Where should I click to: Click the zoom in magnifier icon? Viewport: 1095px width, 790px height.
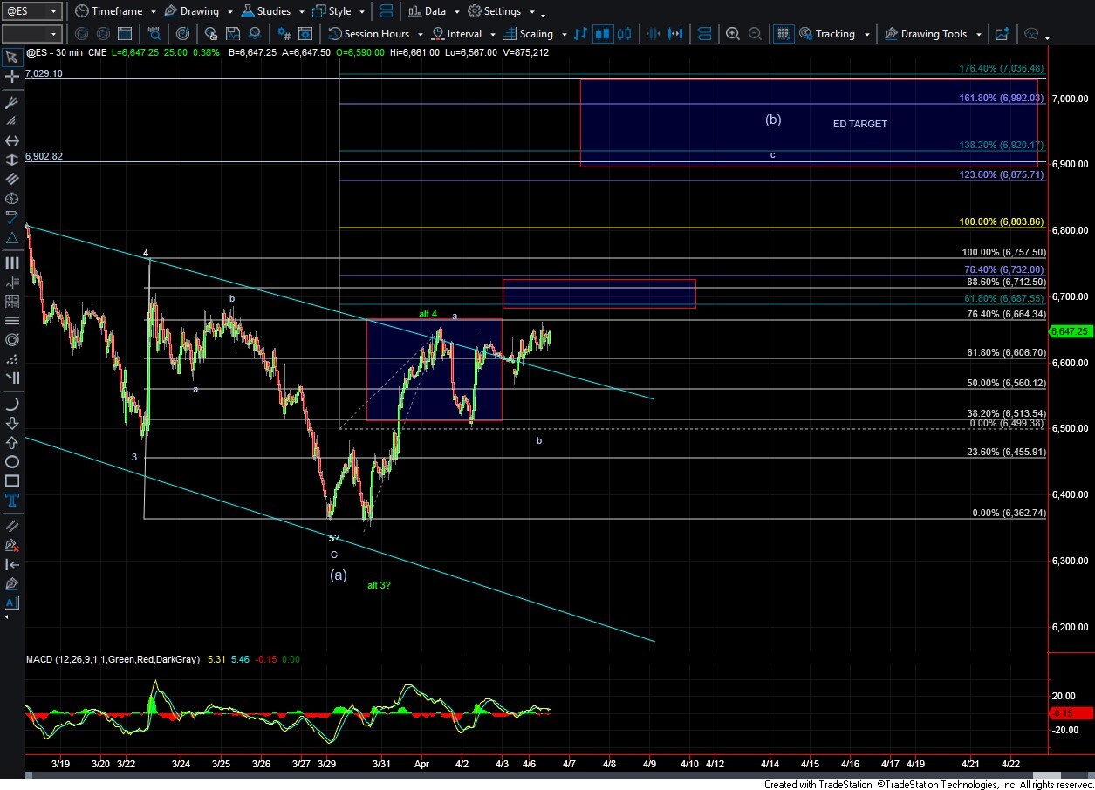click(733, 34)
